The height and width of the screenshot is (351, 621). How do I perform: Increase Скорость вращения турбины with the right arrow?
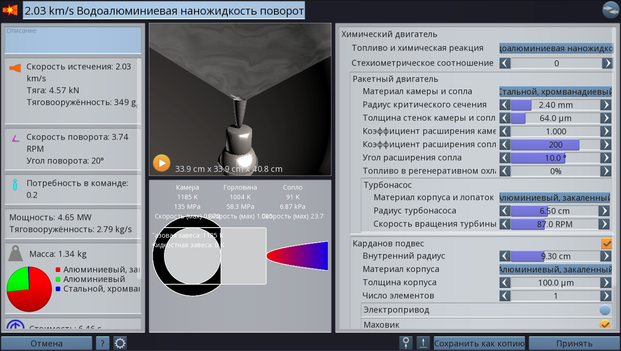point(604,224)
